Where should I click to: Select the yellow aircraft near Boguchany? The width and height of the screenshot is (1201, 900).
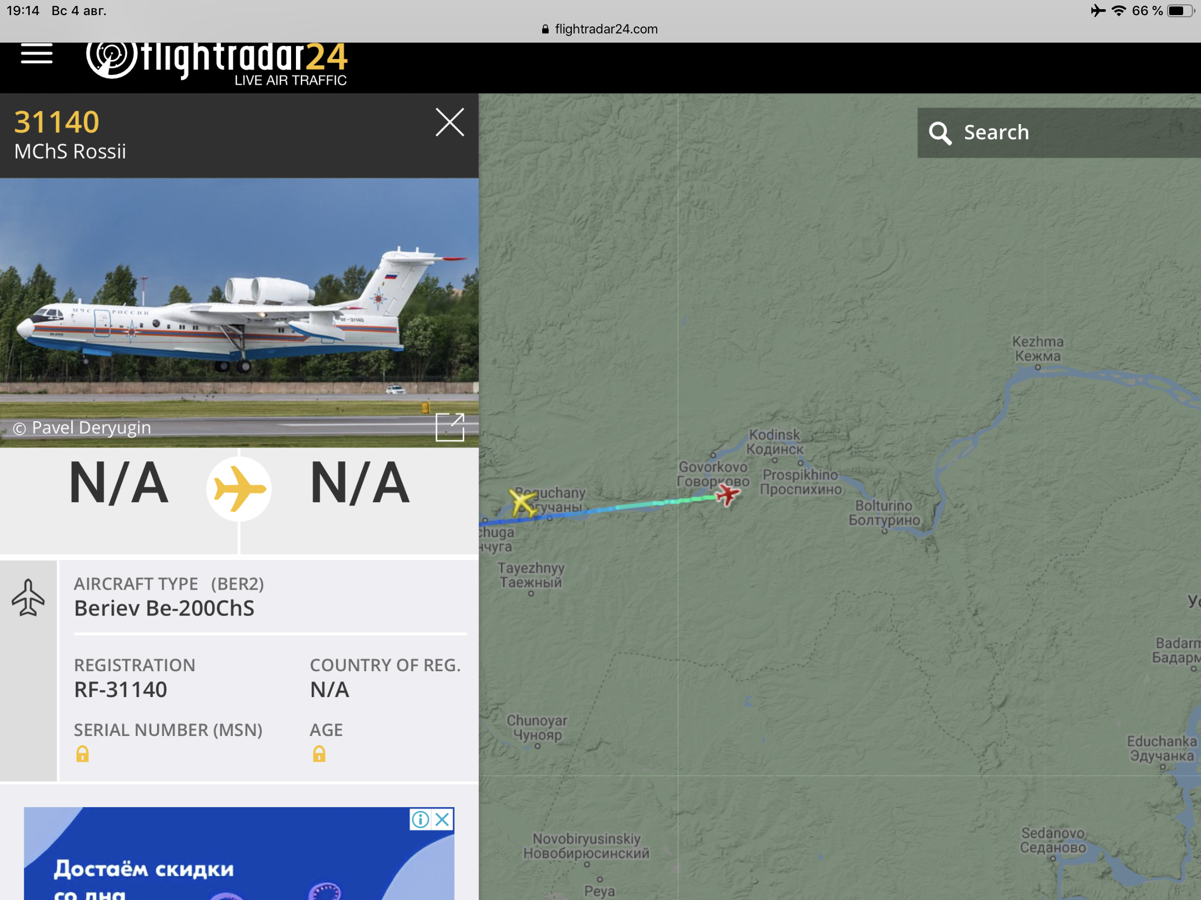pos(523,502)
